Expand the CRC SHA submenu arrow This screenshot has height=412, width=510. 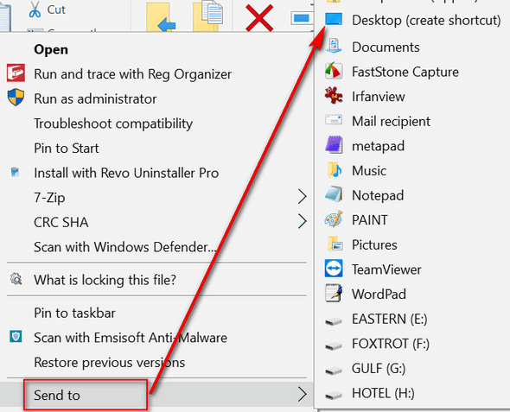click(303, 222)
